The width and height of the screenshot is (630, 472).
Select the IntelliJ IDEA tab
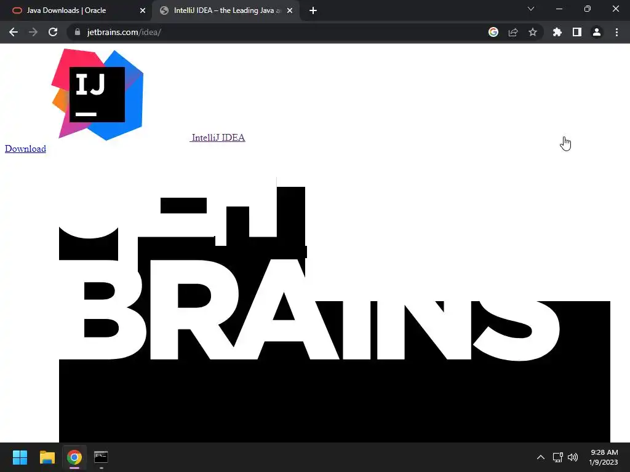[226, 10]
